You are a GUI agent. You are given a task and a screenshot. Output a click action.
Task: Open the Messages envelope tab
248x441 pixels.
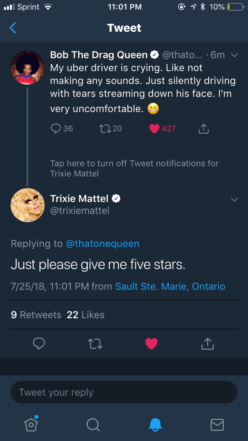[217, 424]
